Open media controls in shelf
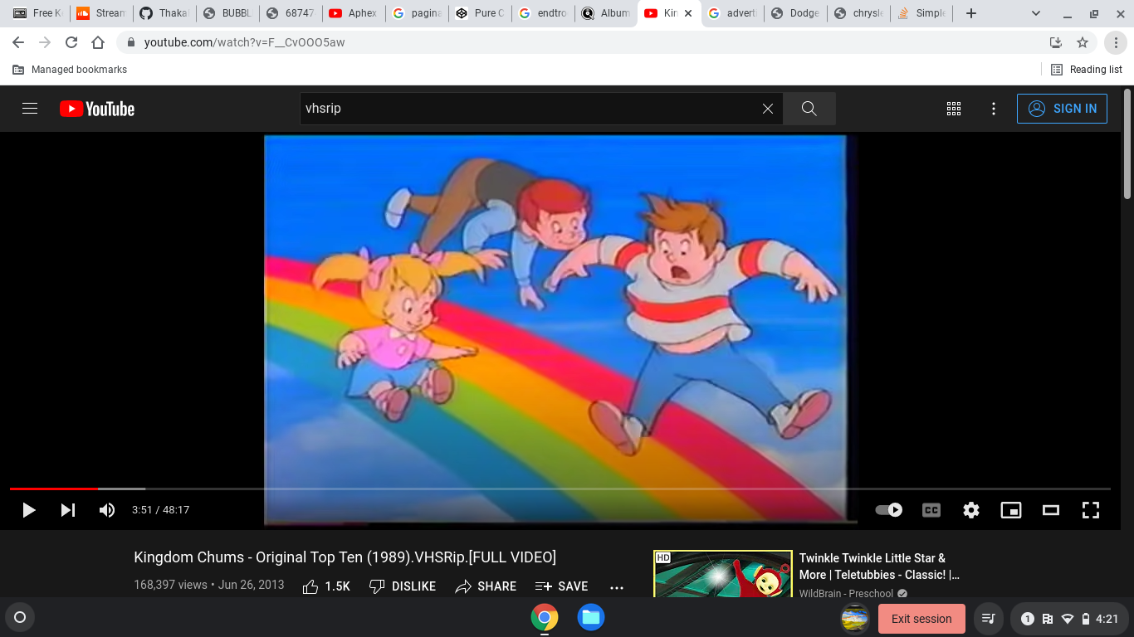Screen dimensions: 1134x637 click(988, 619)
